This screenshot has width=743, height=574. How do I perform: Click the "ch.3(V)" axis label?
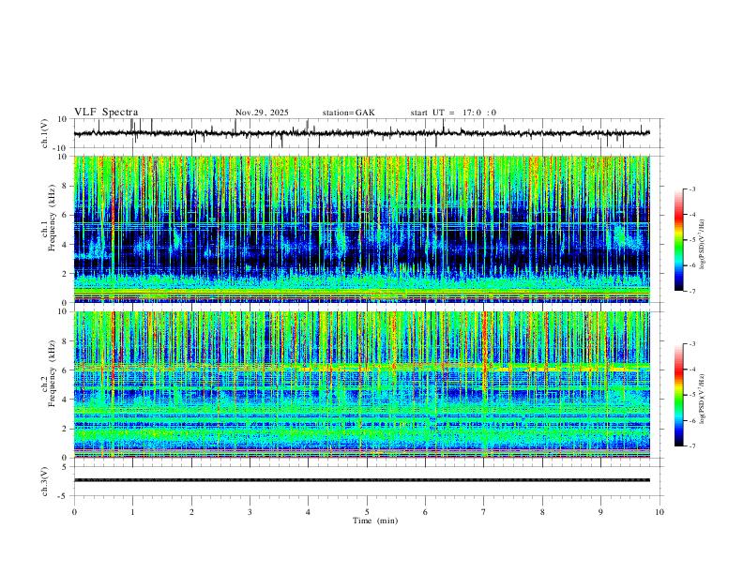45,481
